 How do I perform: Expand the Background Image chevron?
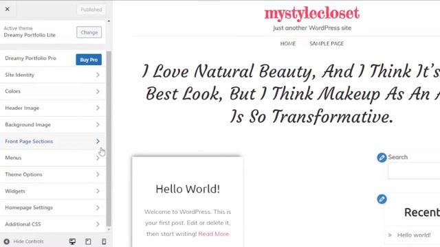(x=98, y=125)
